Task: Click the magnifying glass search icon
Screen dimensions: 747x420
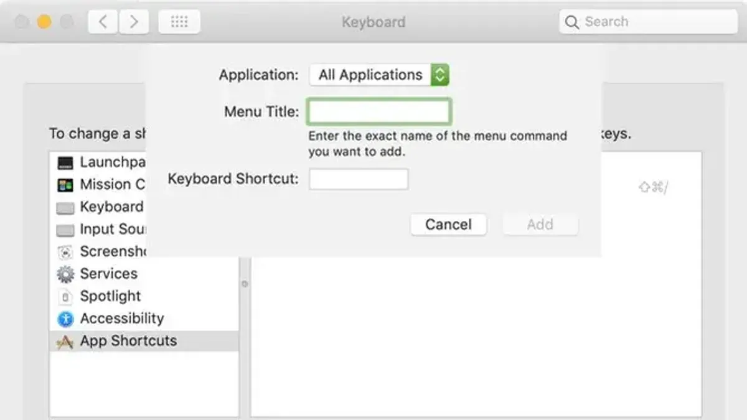Action: click(x=571, y=22)
